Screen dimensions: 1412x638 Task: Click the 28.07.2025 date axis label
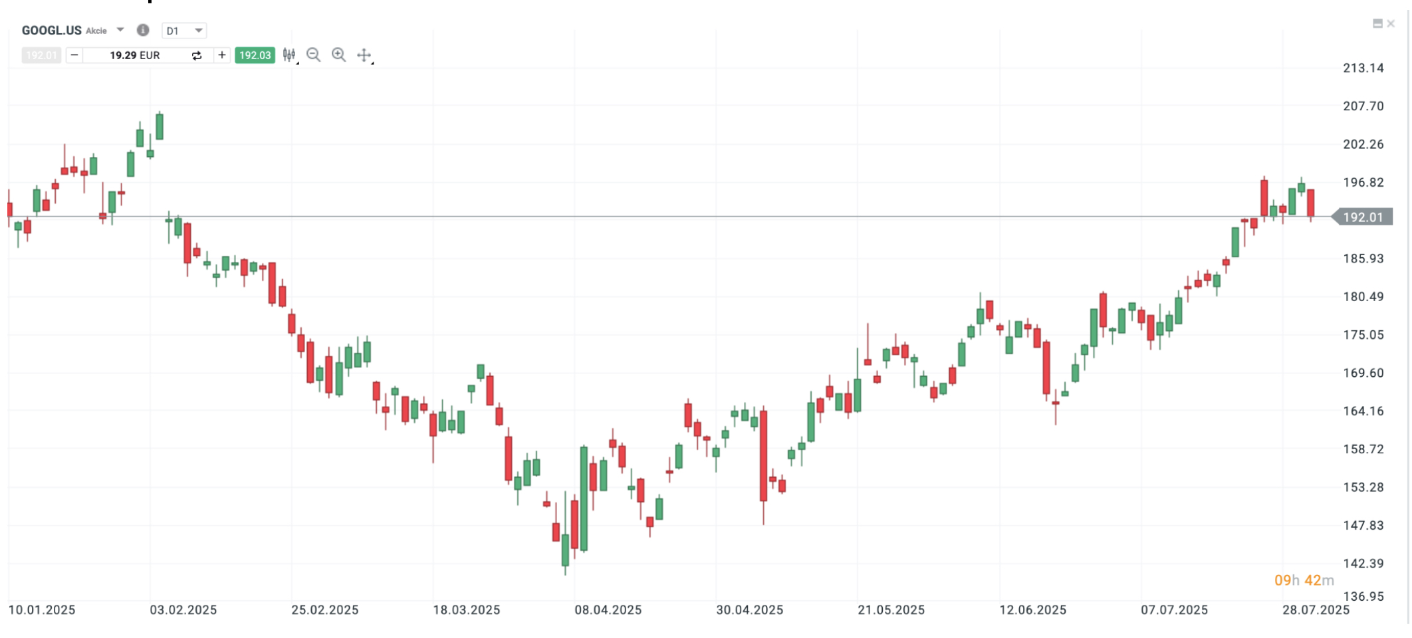click(x=1316, y=609)
